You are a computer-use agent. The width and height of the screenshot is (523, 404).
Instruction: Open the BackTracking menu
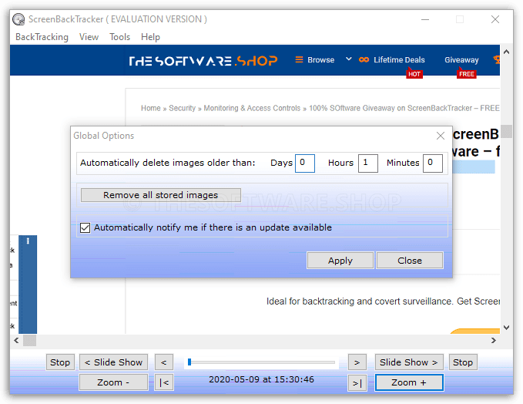pos(42,37)
